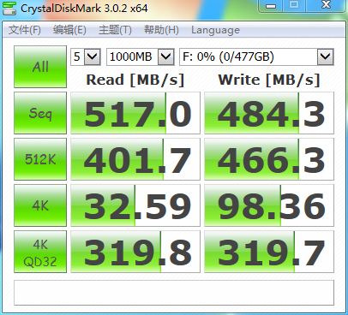Click the 4K QD32 write result 319.7

point(269,252)
